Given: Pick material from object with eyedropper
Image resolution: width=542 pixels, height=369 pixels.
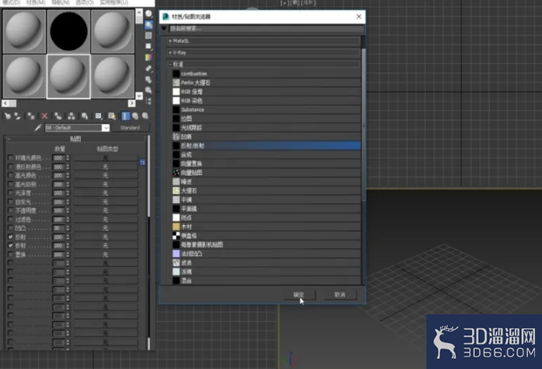Looking at the screenshot, I should (x=38, y=128).
